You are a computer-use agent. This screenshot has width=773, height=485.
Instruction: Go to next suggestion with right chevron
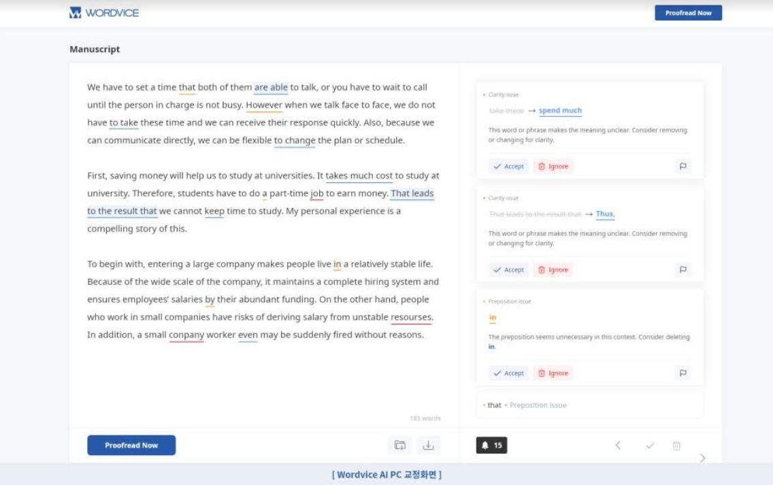[x=702, y=458]
